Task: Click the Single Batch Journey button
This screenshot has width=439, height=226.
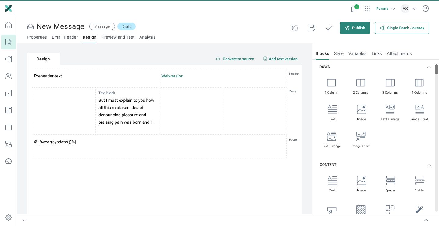Action: click(x=402, y=28)
